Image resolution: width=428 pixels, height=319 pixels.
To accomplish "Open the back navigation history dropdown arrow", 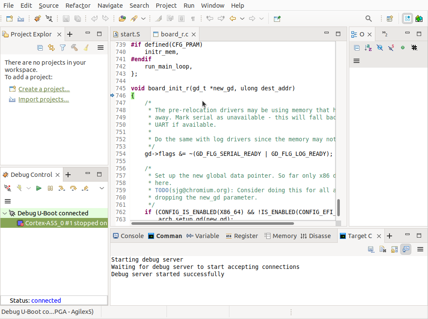I will coord(242,18).
